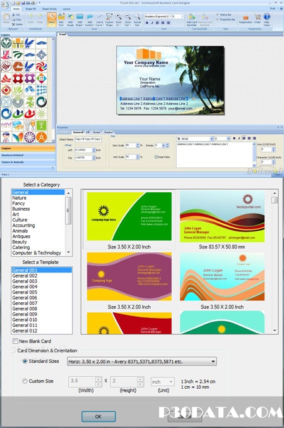Viewport: 284px width, 428px height.
Task: Select the Computer & Technology category
Action: coord(38,253)
